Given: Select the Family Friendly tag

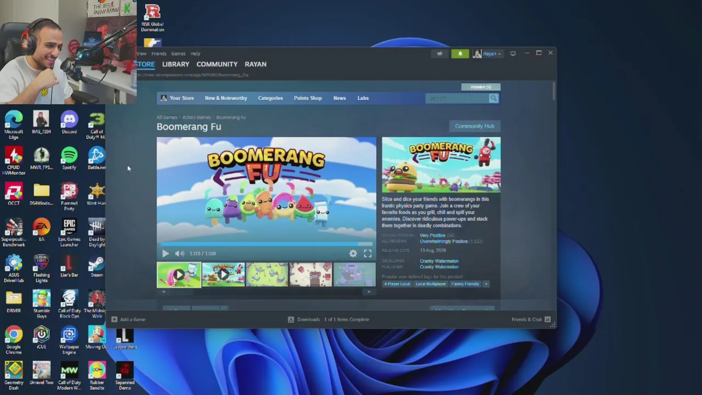Looking at the screenshot, I should [x=465, y=284].
